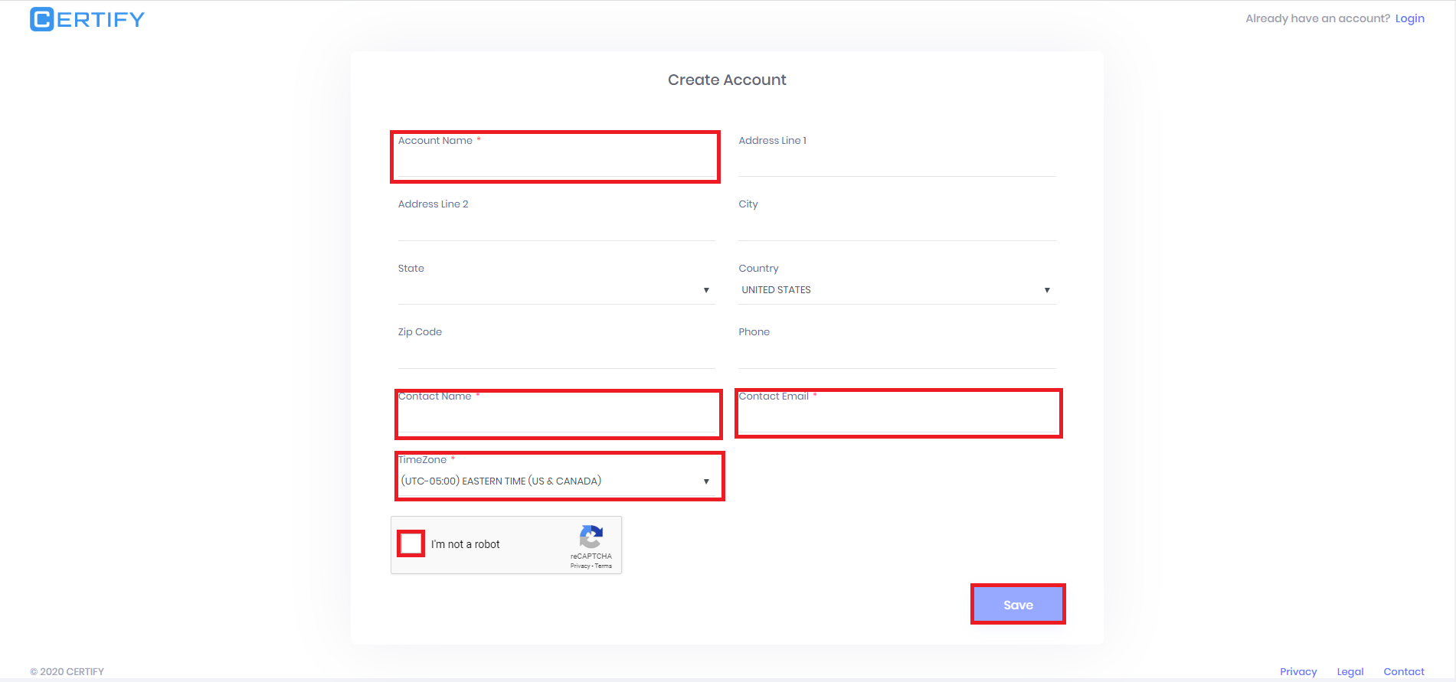Click the © 2020 CERTIFY footer text
The width and height of the screenshot is (1456, 682).
67,671
